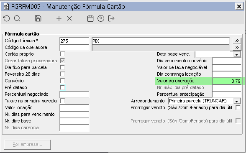Click Código da operadora input field
This screenshot has height=153, width=246.
74,48
